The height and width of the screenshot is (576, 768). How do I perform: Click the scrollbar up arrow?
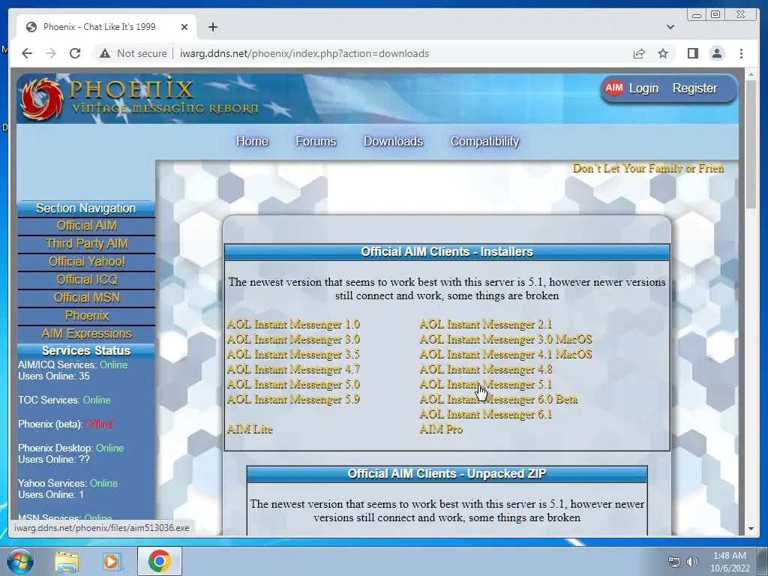(751, 74)
